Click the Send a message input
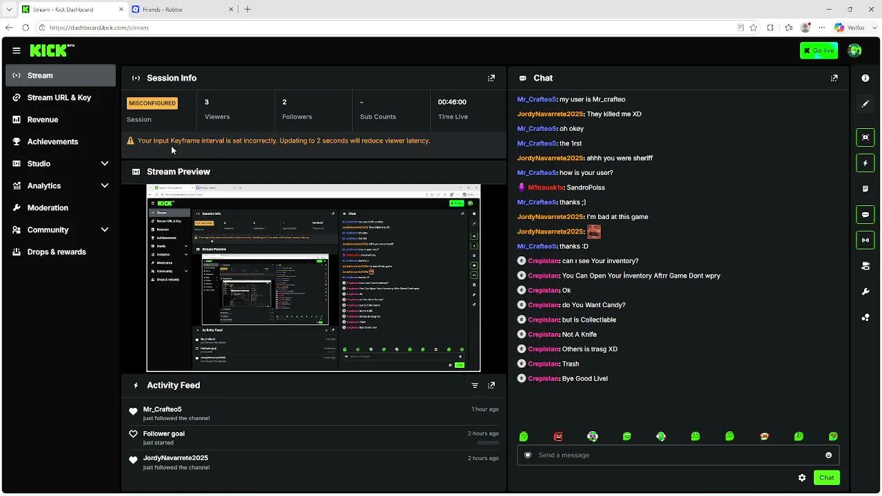 678,455
